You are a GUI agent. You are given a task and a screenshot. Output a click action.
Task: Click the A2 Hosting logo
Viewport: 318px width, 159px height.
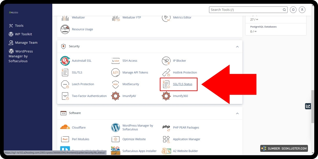[14, 13]
